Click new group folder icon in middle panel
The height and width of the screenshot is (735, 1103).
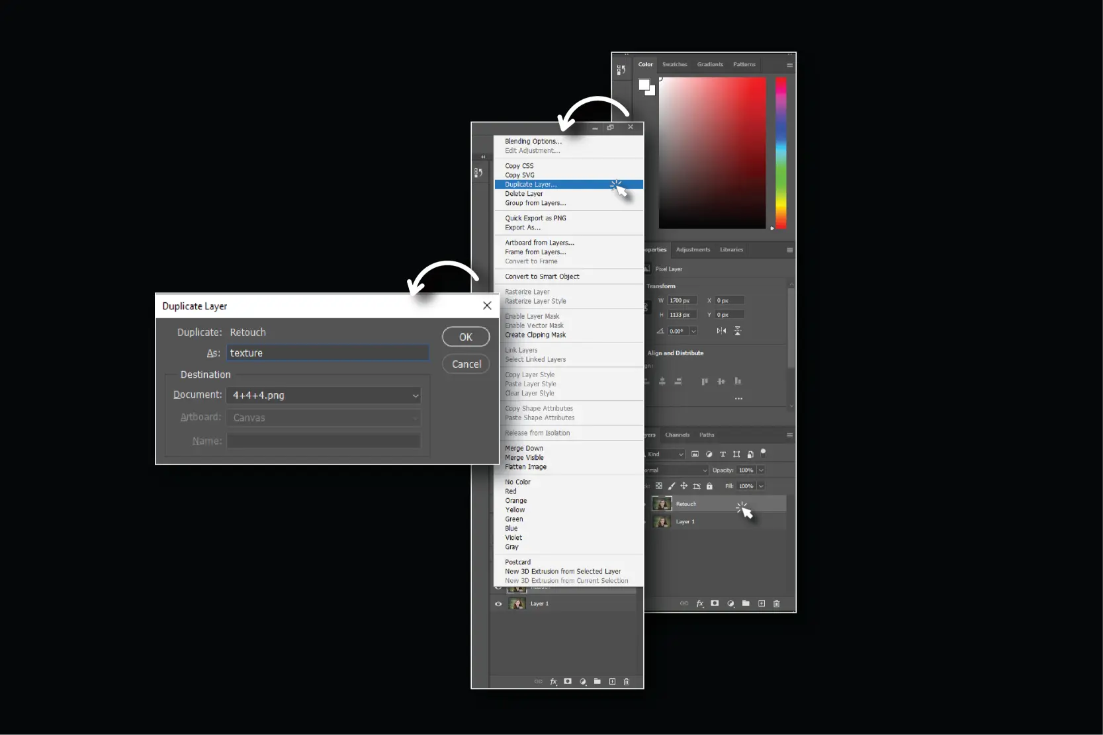point(597,681)
